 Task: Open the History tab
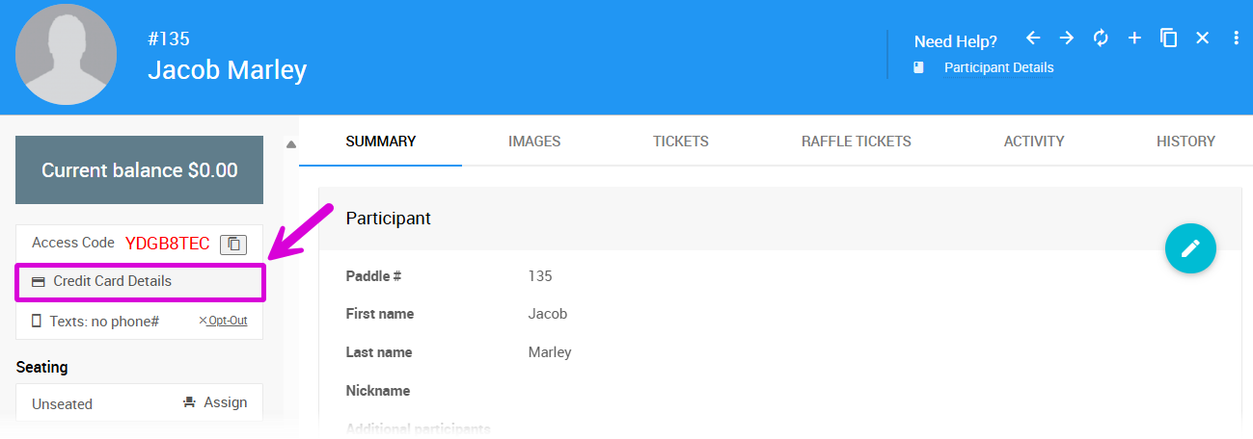[x=1185, y=142]
